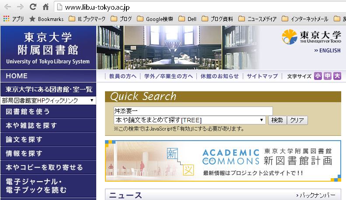Image resolution: width=346 pixels, height=200 pixels.
Task: Set text size to medium (中)
Action: point(328,76)
